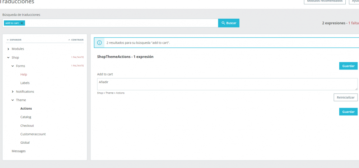The image size is (359, 168).
Task: Click the 'ShopThemeActions - 1 expresión' heading
Action: tap(125, 57)
